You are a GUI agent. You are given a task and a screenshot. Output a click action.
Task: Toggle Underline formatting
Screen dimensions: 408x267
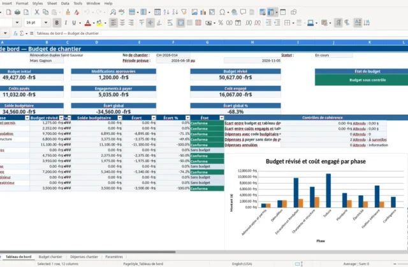tap(74, 23)
